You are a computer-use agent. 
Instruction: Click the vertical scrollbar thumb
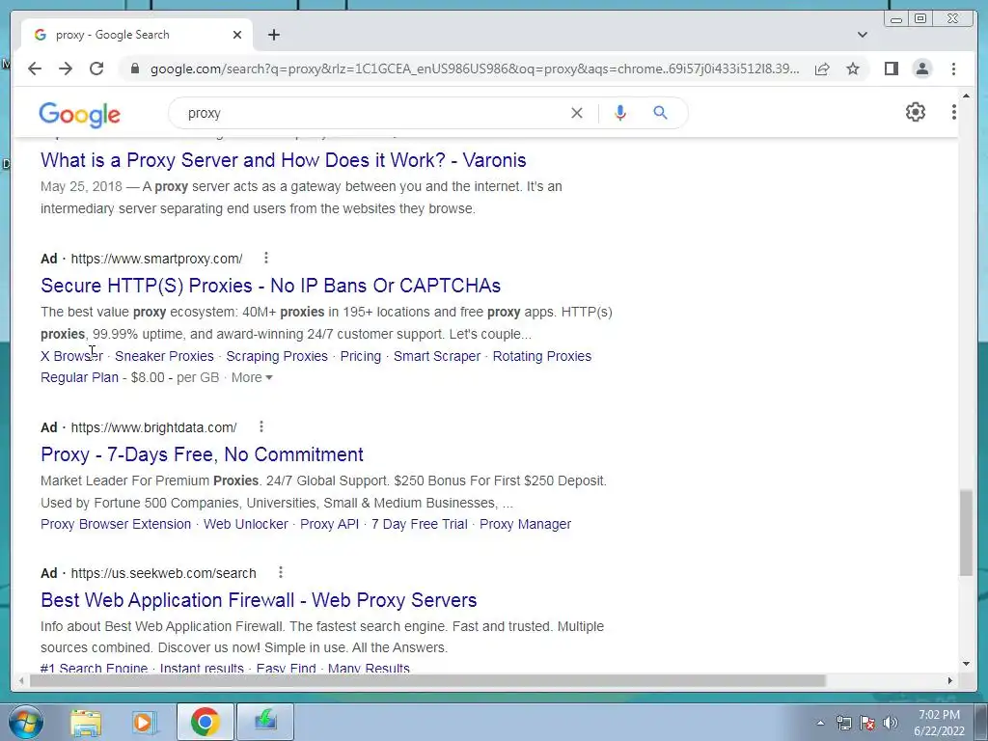pos(966,533)
